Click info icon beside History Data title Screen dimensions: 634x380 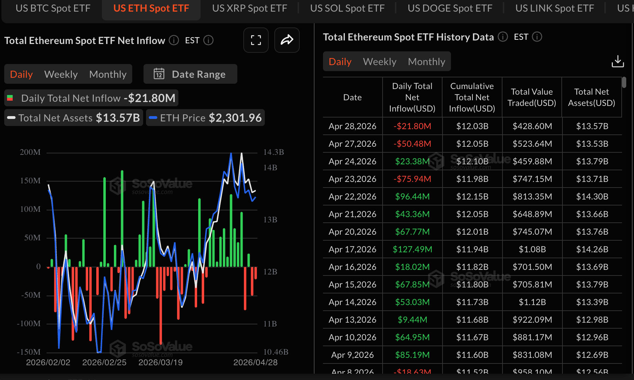[x=502, y=37]
